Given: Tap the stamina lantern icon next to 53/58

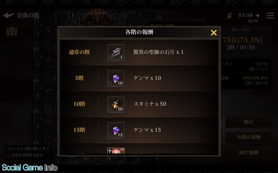Looking at the screenshot, I should coord(230,16).
